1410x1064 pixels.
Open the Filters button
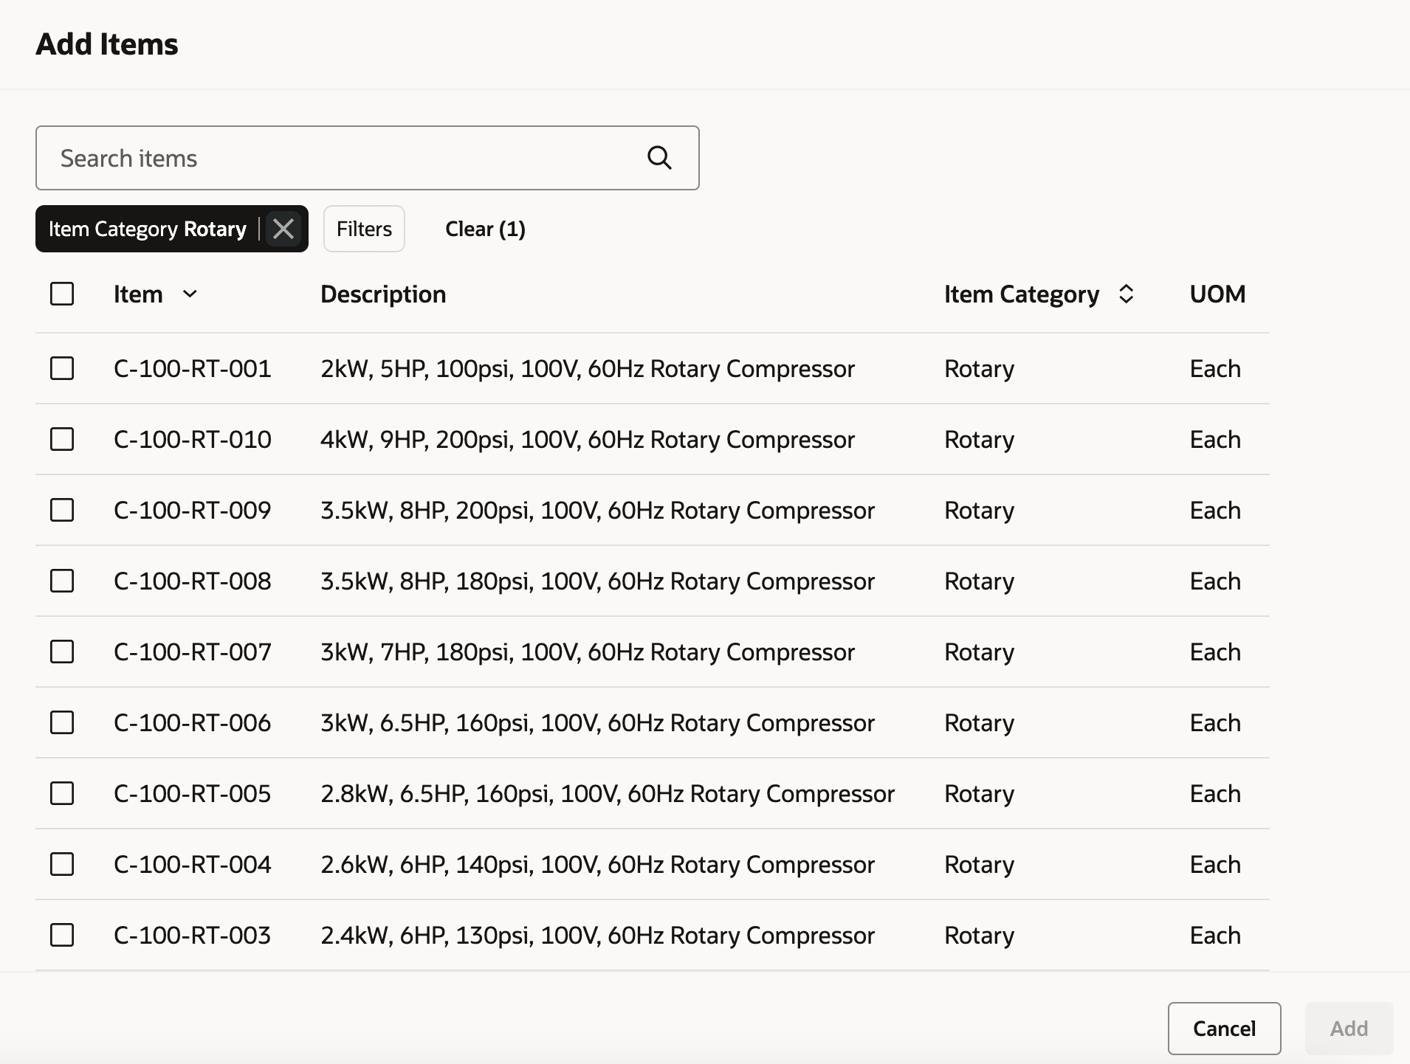click(x=364, y=229)
